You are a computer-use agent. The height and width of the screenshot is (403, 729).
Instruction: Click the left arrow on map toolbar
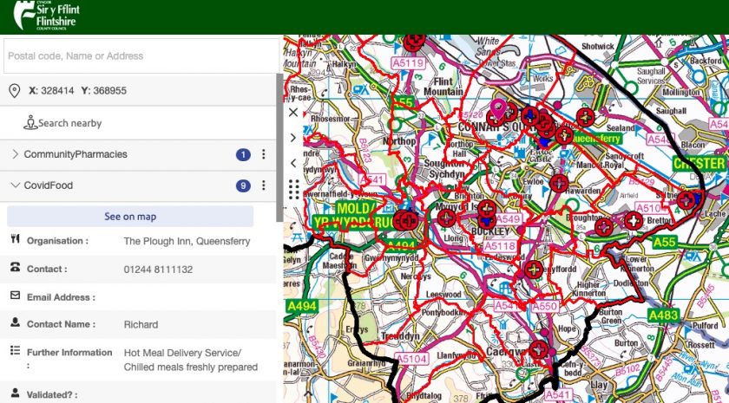tap(293, 163)
